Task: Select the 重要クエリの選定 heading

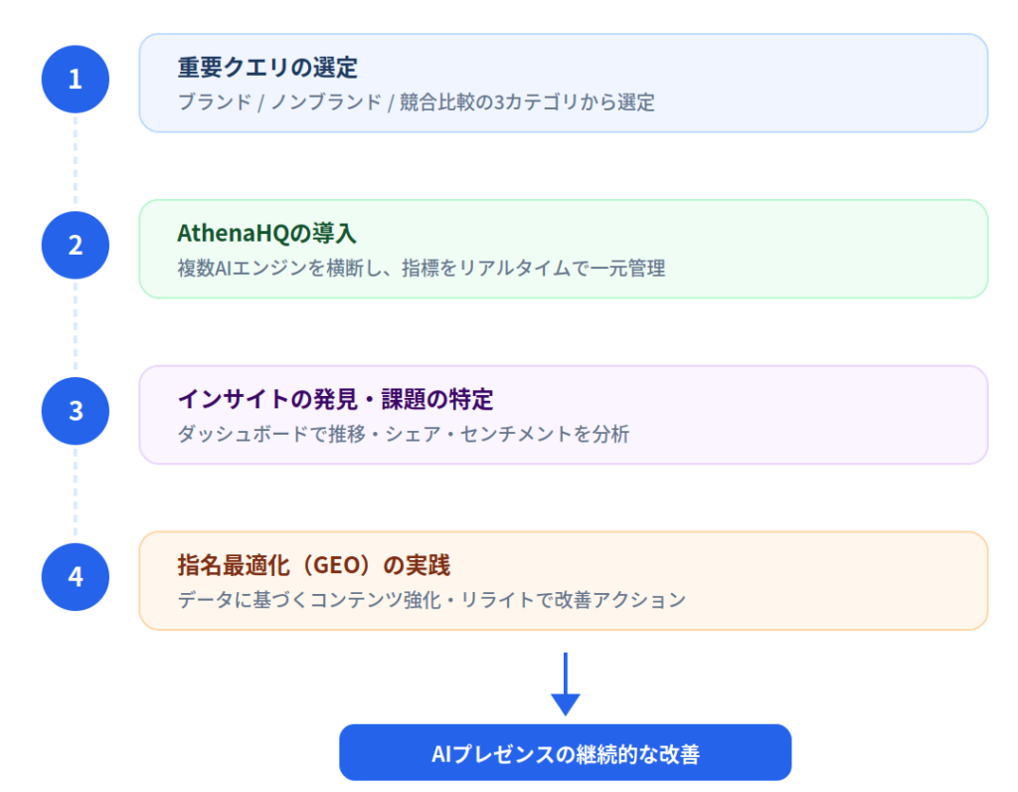Action: click(267, 68)
